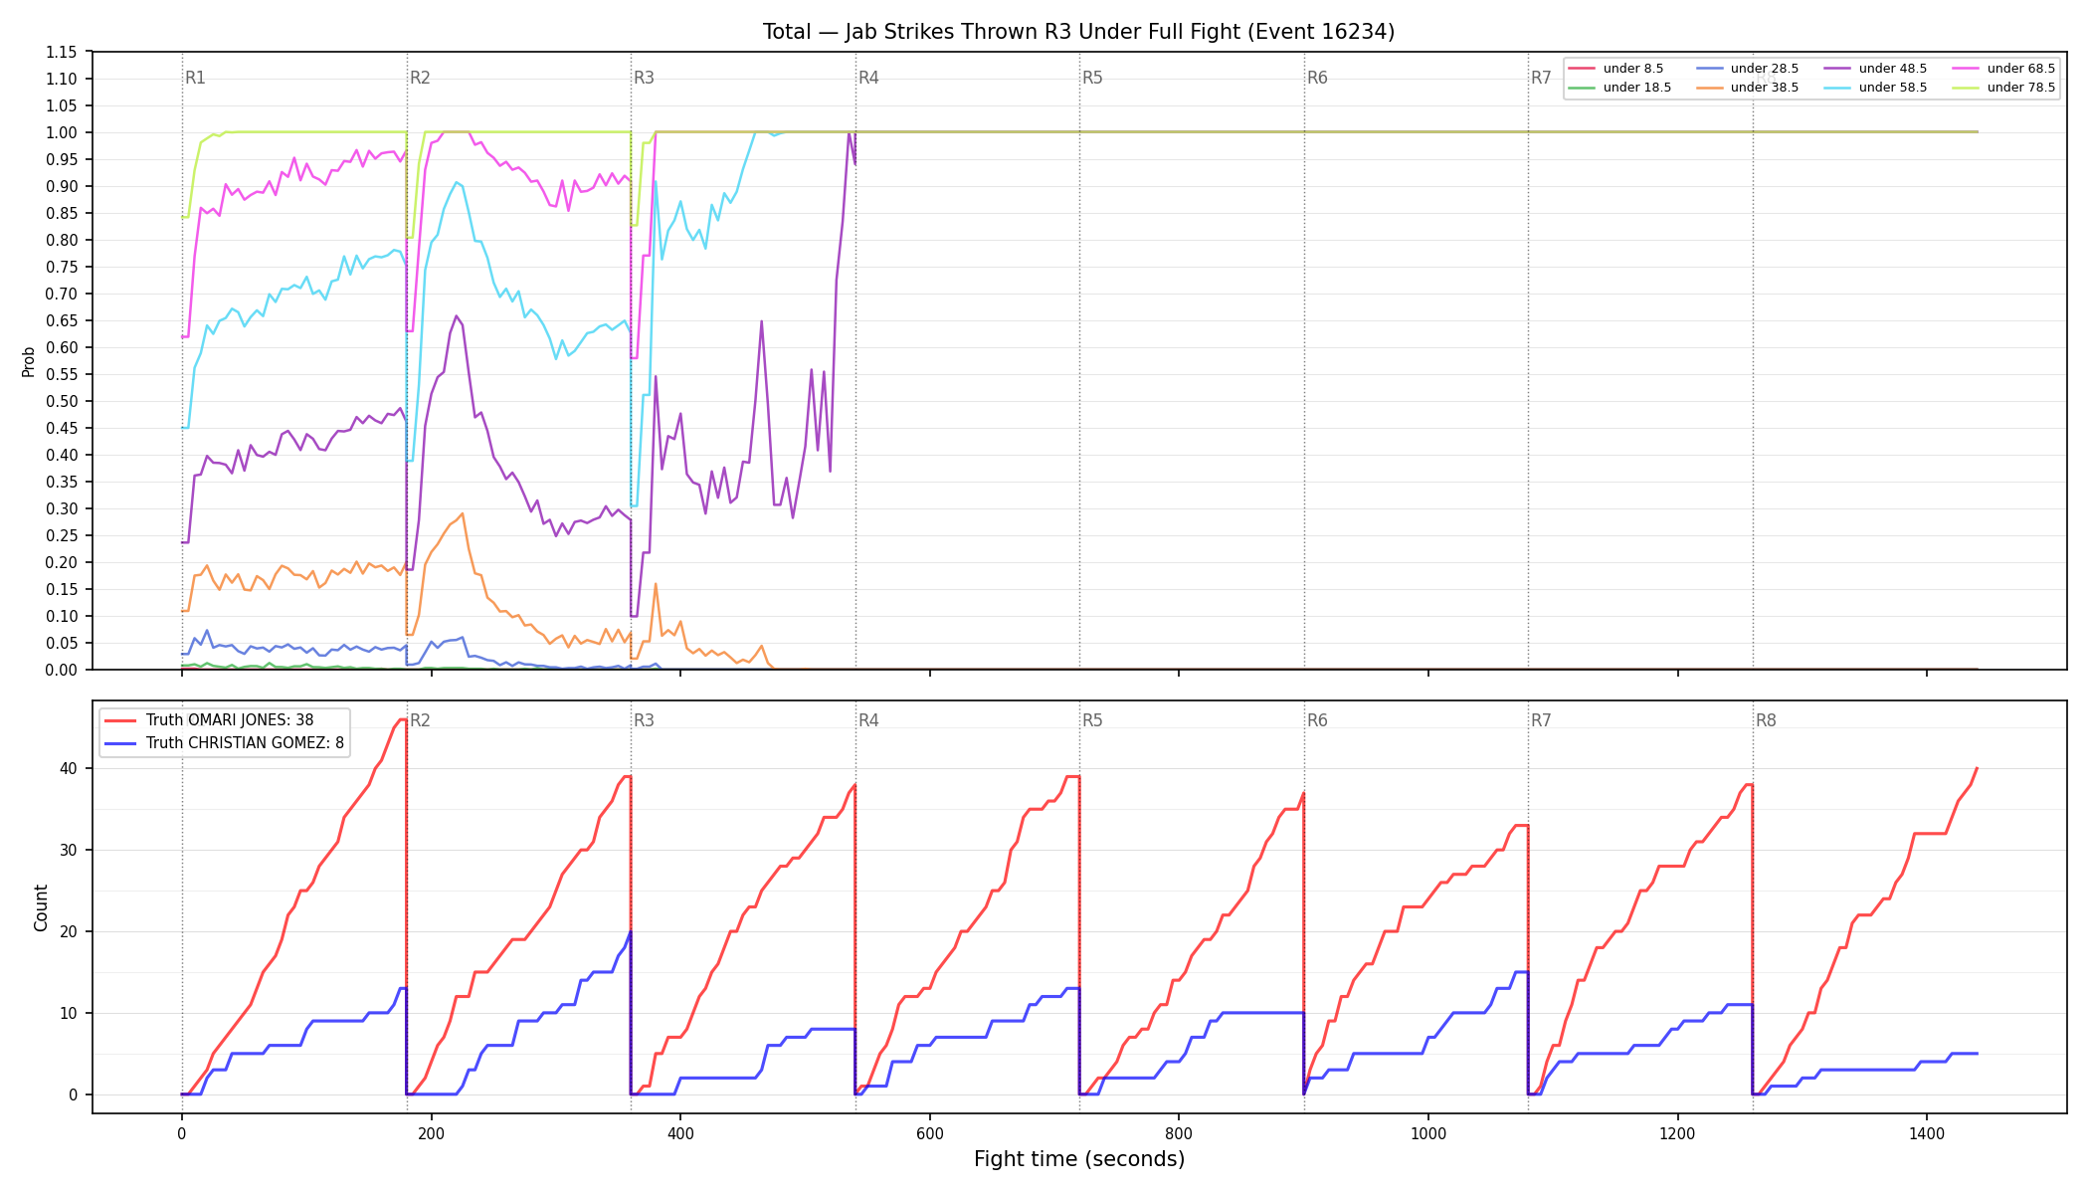Screen dimensions: 2089x1194
Task: Click the blue line swatch beside CHRISTIAN GOMEZ
Action: 120,742
